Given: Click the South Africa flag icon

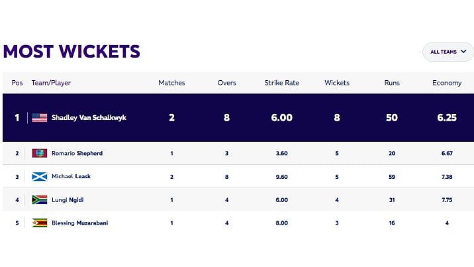Looking at the screenshot, I should point(40,199).
